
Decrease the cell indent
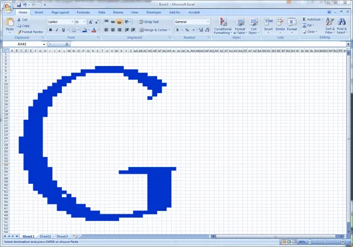tap(127, 30)
